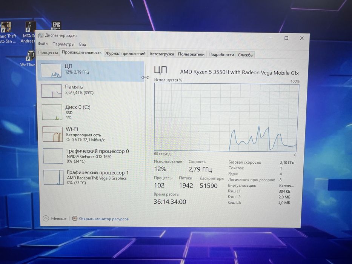Open the Файл menu
The height and width of the screenshot is (264, 352).
(43, 44)
